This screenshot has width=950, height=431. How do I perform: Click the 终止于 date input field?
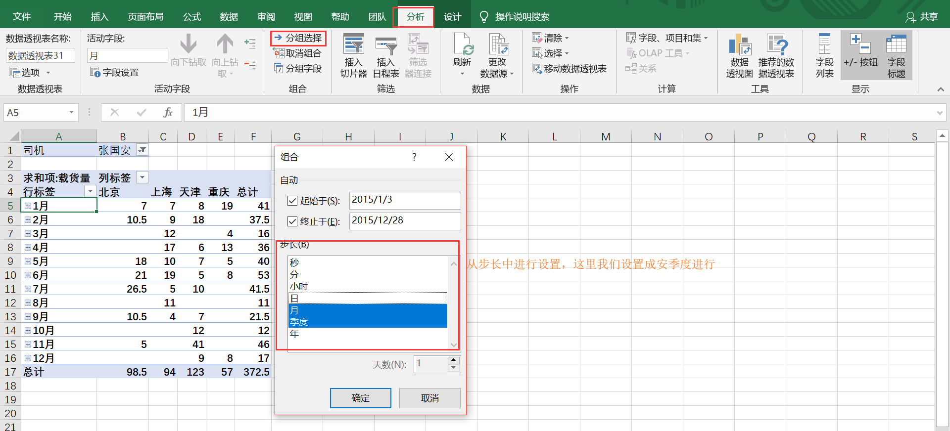click(x=405, y=221)
